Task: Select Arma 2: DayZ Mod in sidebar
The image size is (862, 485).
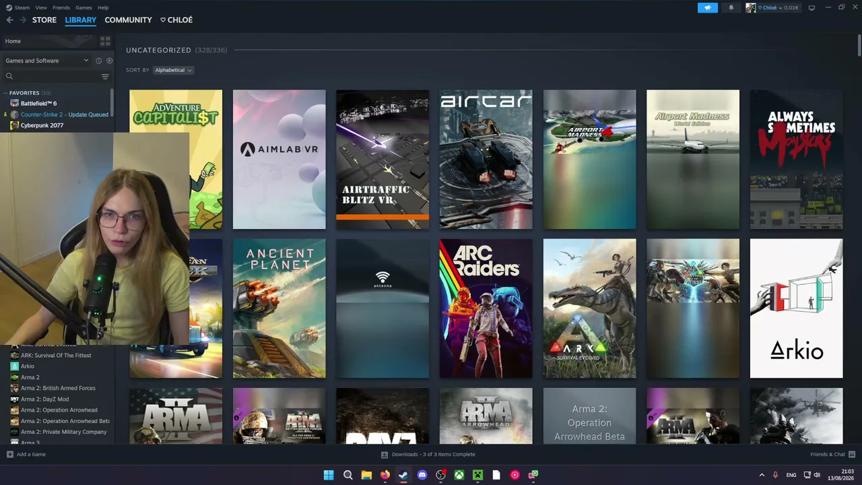Action: (44, 399)
